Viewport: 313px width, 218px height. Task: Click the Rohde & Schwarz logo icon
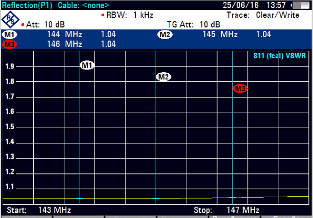pyautogui.click(x=10, y=19)
